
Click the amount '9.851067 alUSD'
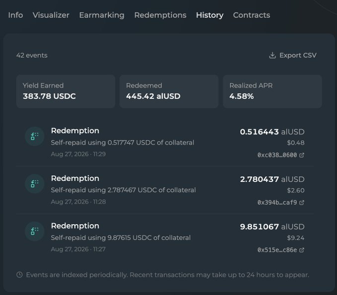coord(272,227)
